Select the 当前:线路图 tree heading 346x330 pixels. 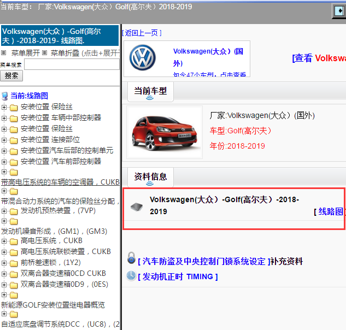pos(29,96)
